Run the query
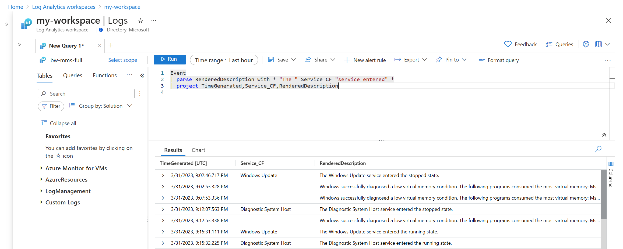The width and height of the screenshot is (623, 249). coord(170,59)
